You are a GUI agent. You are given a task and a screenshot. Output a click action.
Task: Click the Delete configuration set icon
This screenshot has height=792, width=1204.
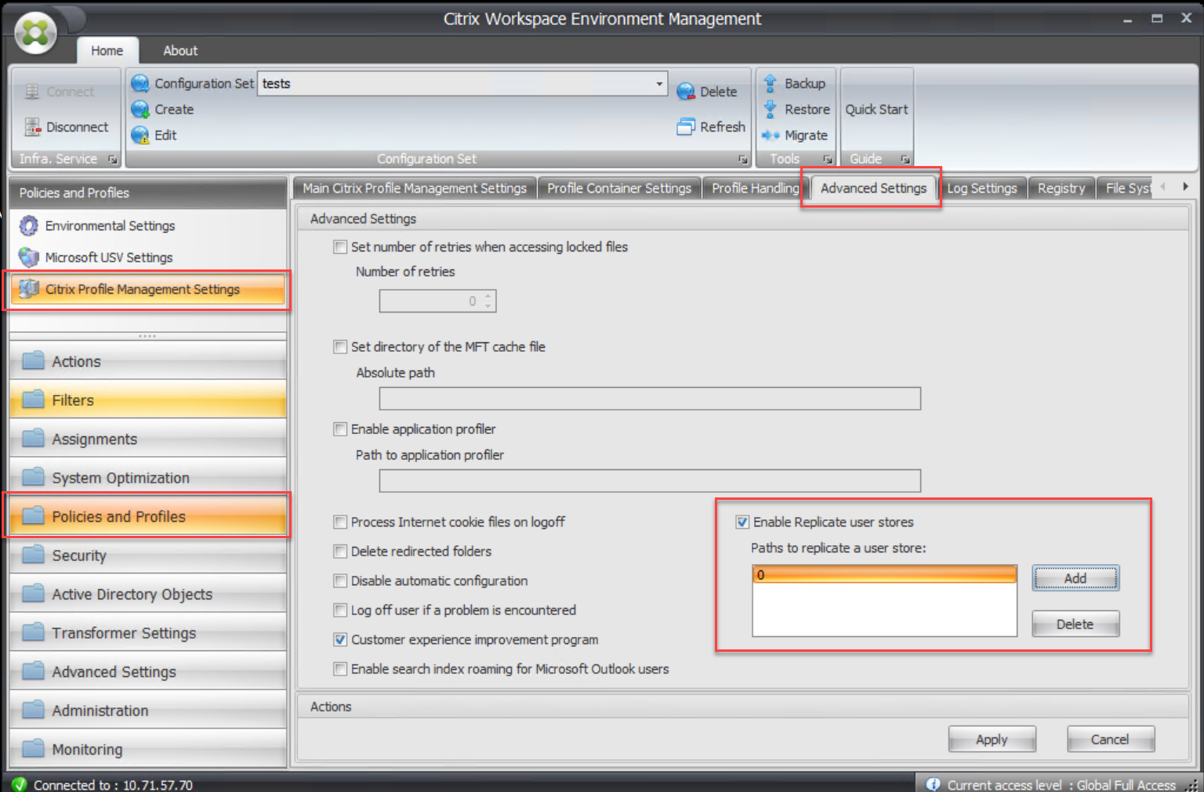(x=686, y=92)
